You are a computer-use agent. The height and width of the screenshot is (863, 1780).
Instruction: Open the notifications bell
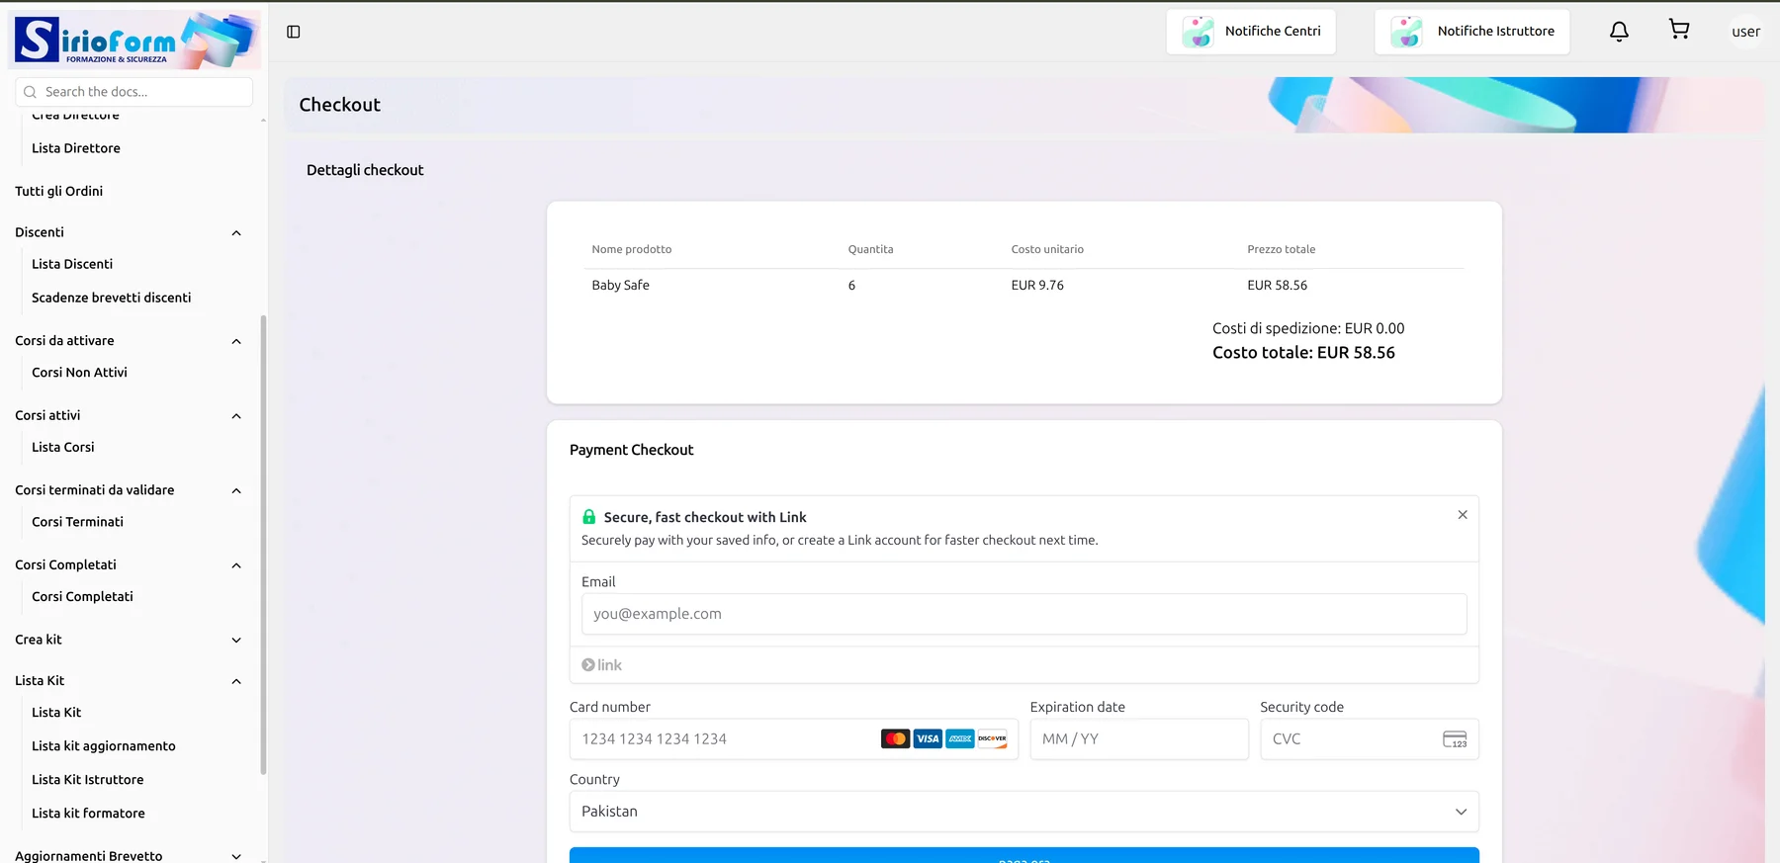point(1619,32)
